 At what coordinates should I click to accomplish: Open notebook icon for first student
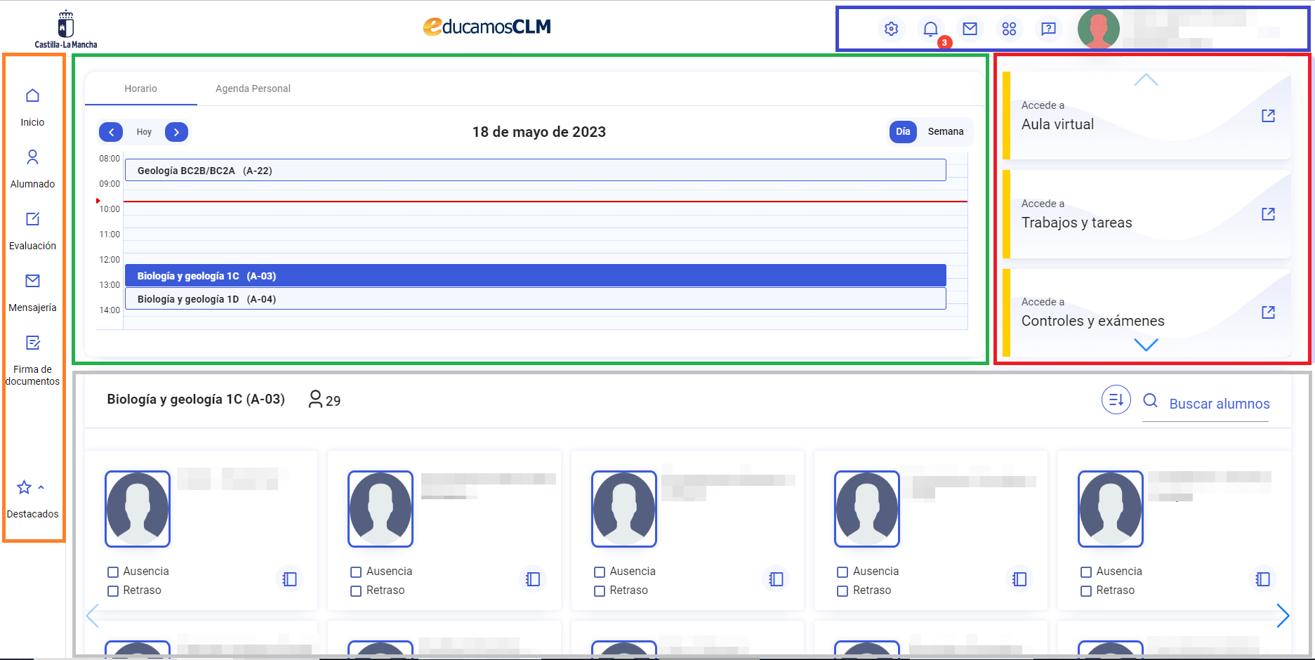[289, 579]
